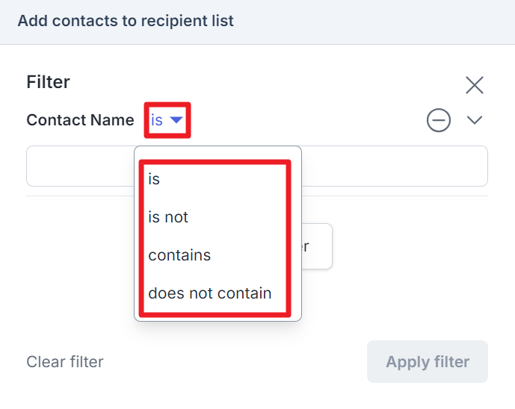
Task: Collapse the Contact Name filter with the chevron
Action: (475, 120)
